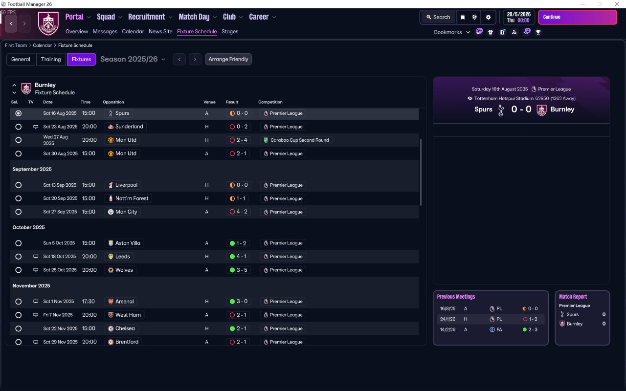Select the Sunderland fixture radio button
The height and width of the screenshot is (391, 626).
pos(19,127)
